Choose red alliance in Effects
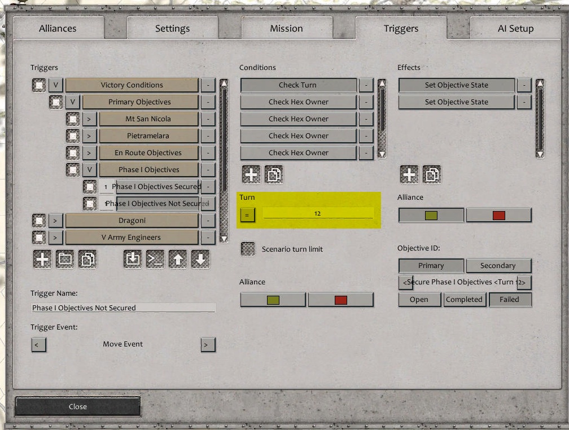 tap(498, 215)
